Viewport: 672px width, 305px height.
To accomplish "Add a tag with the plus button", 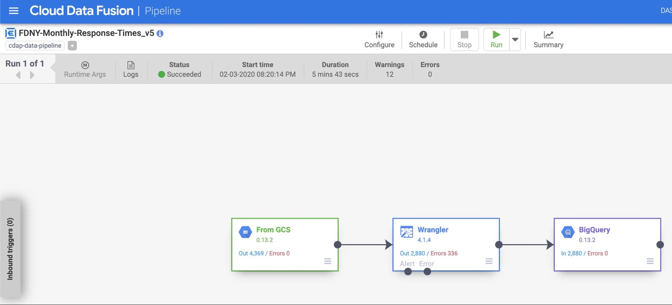I will click(x=72, y=46).
